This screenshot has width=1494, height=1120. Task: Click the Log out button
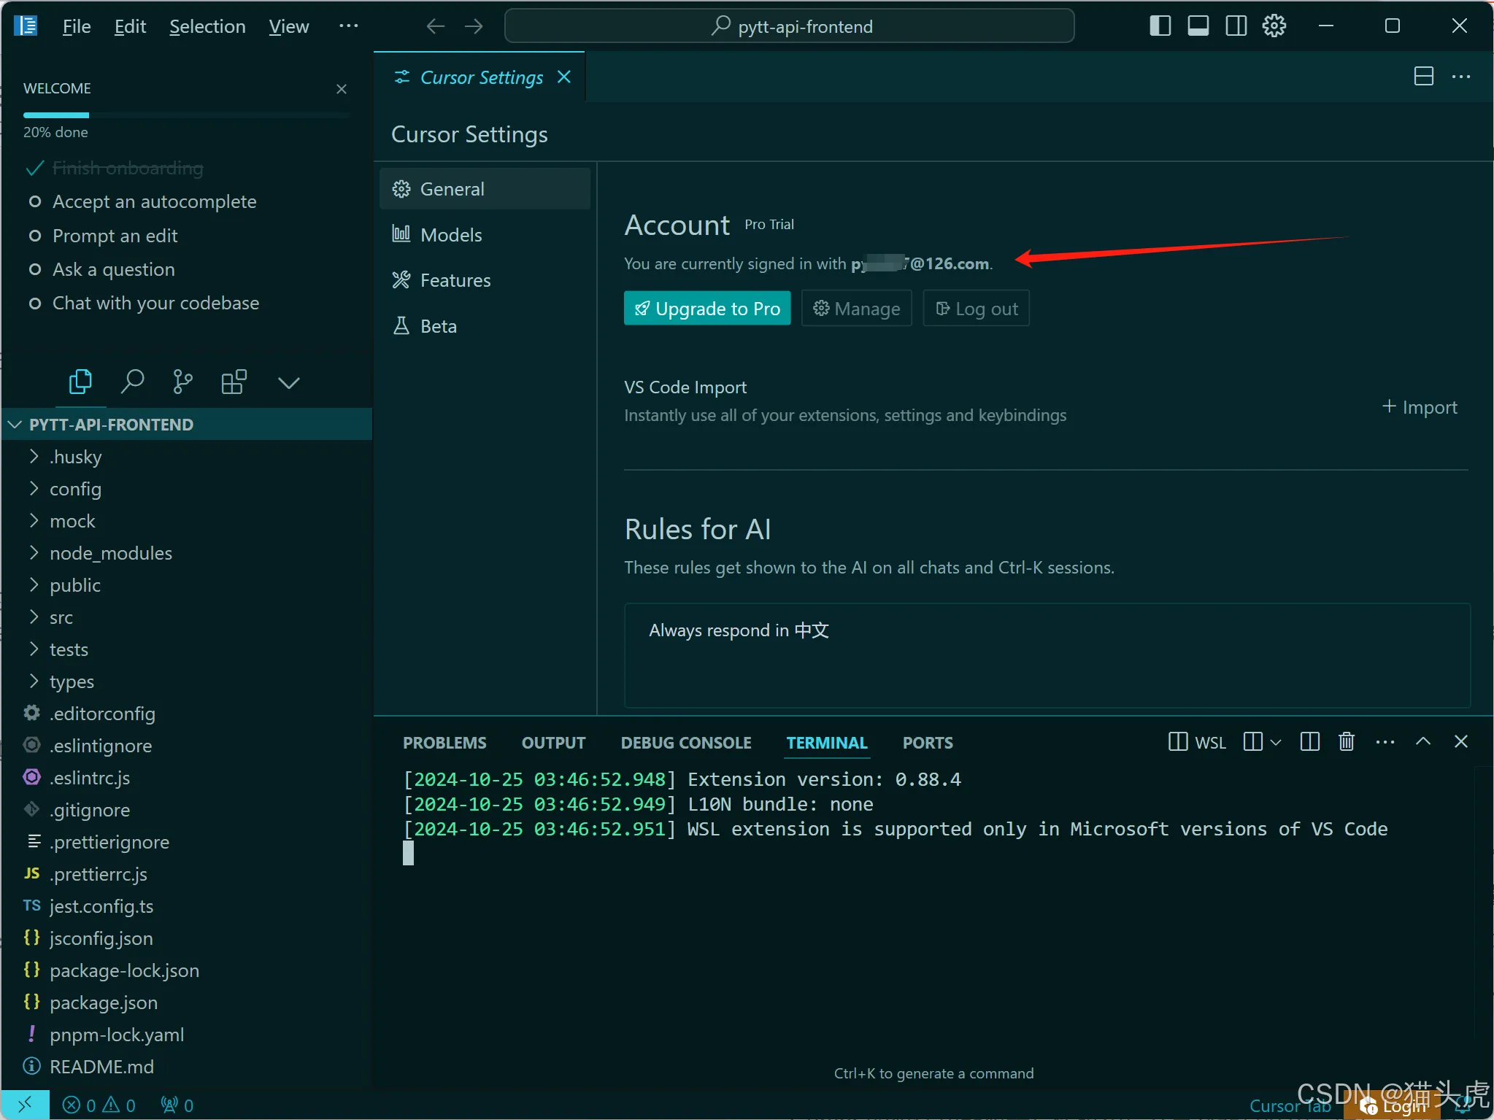976,309
